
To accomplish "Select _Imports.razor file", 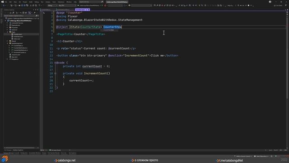I will (16, 55).
